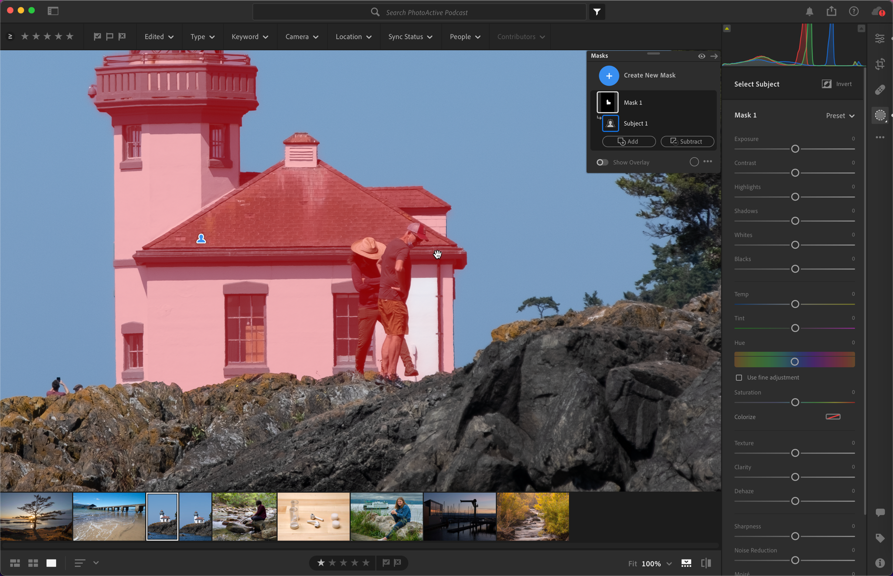The height and width of the screenshot is (576, 893).
Task: Expand the People filter dropdown
Action: [x=465, y=37]
